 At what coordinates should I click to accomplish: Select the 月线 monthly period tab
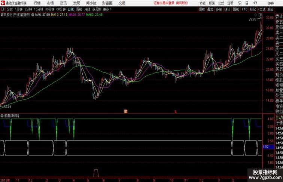tap(87, 9)
